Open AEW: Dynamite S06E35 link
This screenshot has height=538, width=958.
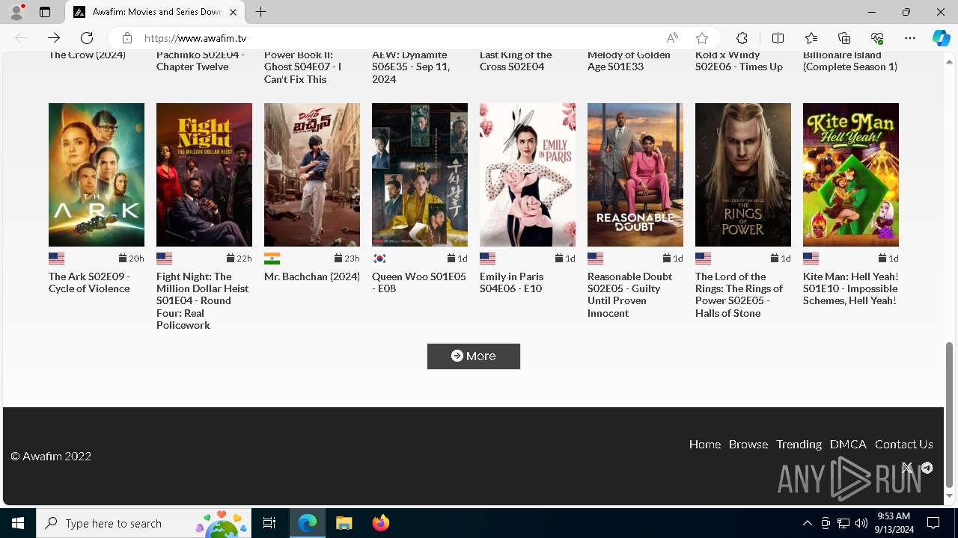[x=411, y=67]
